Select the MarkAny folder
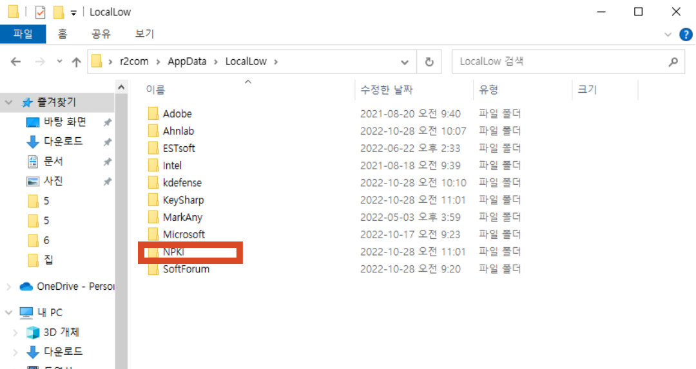This screenshot has height=369, width=696. tap(182, 217)
